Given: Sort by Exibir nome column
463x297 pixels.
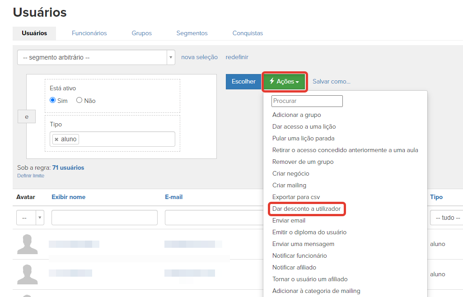Looking at the screenshot, I should 69,197.
